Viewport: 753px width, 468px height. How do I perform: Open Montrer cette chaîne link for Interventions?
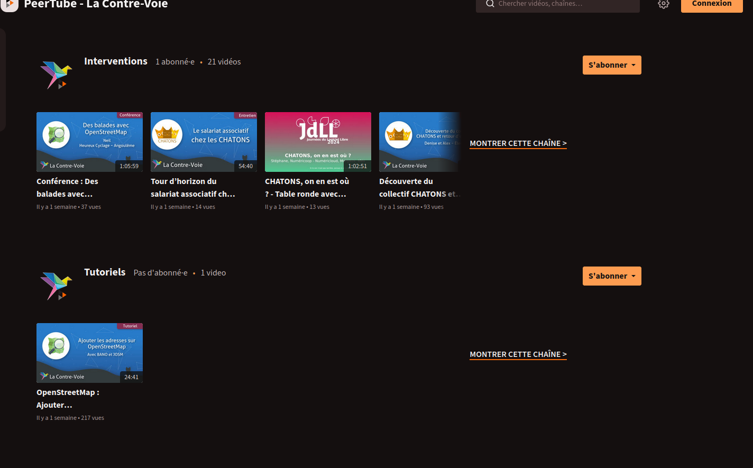(x=518, y=143)
